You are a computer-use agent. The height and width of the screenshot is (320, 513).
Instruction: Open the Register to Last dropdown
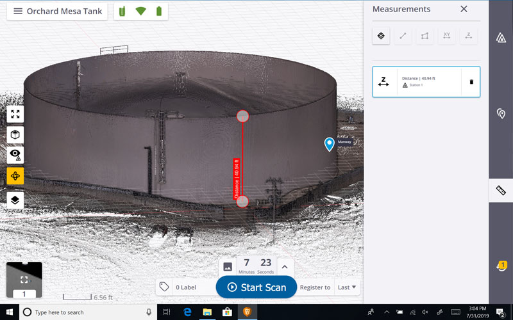347,287
